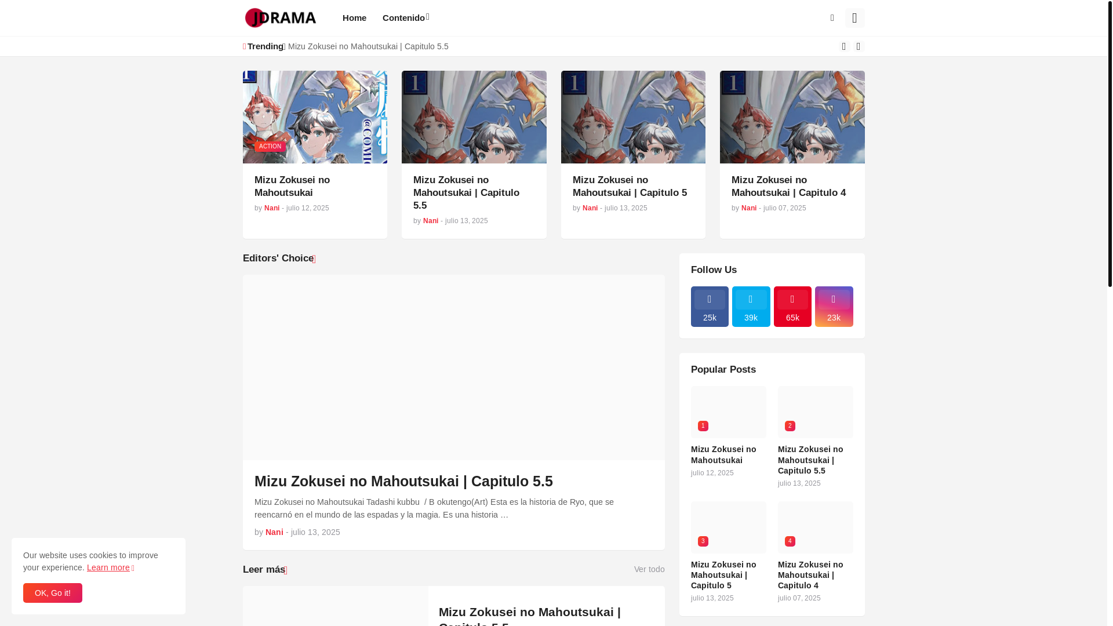Click Ver todo link
This screenshot has width=1113, height=626.
pos(649,569)
